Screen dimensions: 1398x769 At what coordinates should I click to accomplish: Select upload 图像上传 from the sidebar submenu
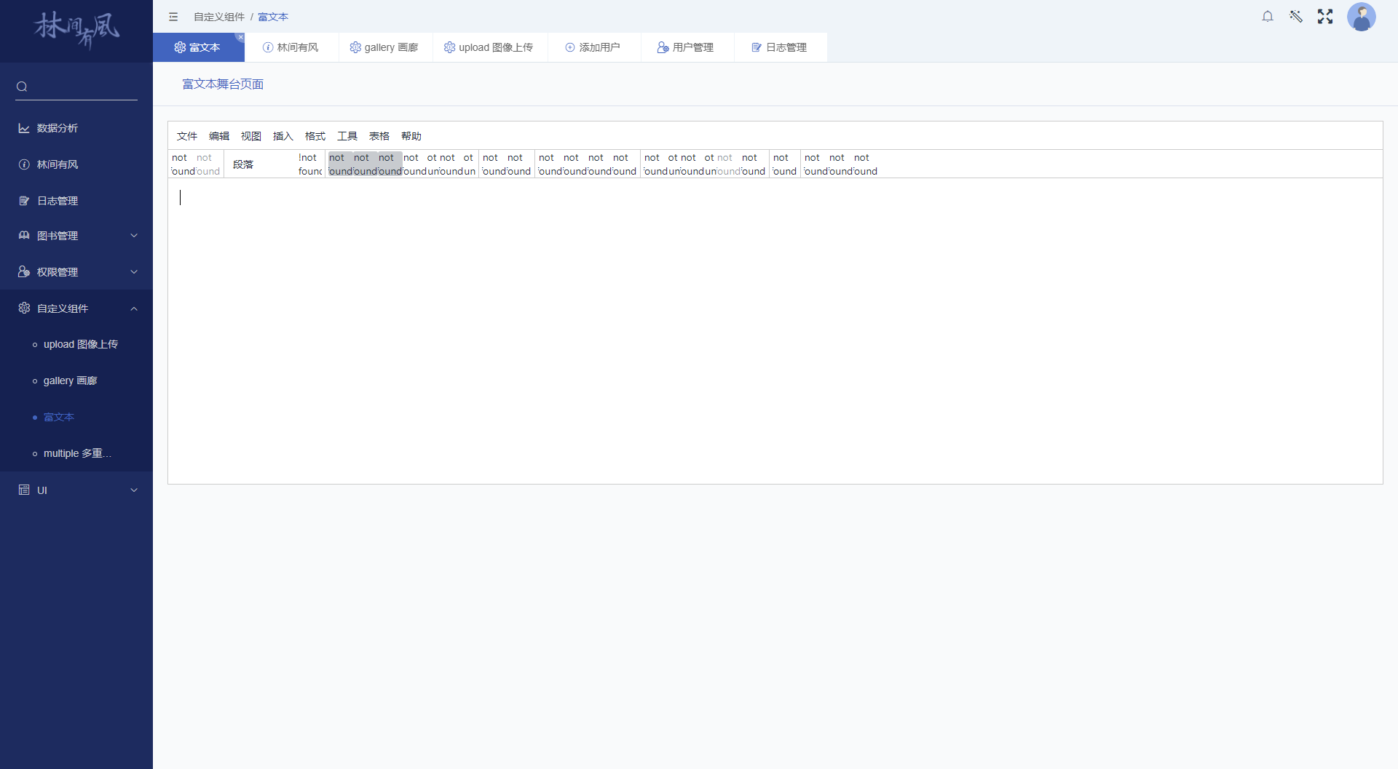pyautogui.click(x=80, y=344)
